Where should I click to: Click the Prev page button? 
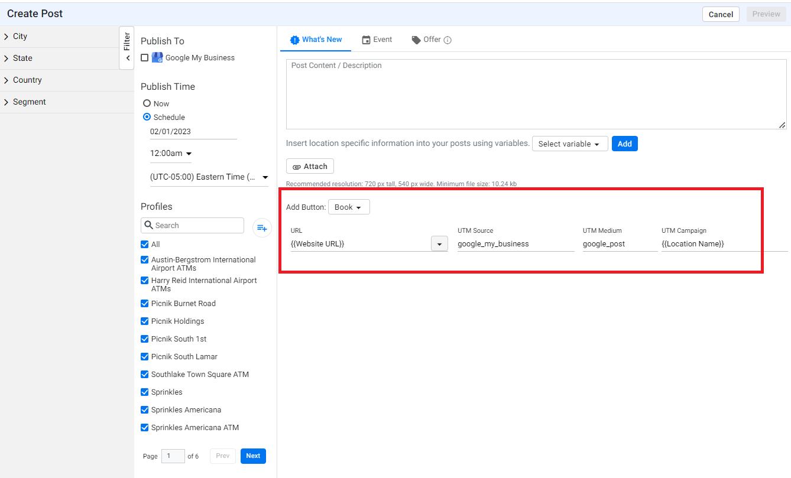point(223,456)
